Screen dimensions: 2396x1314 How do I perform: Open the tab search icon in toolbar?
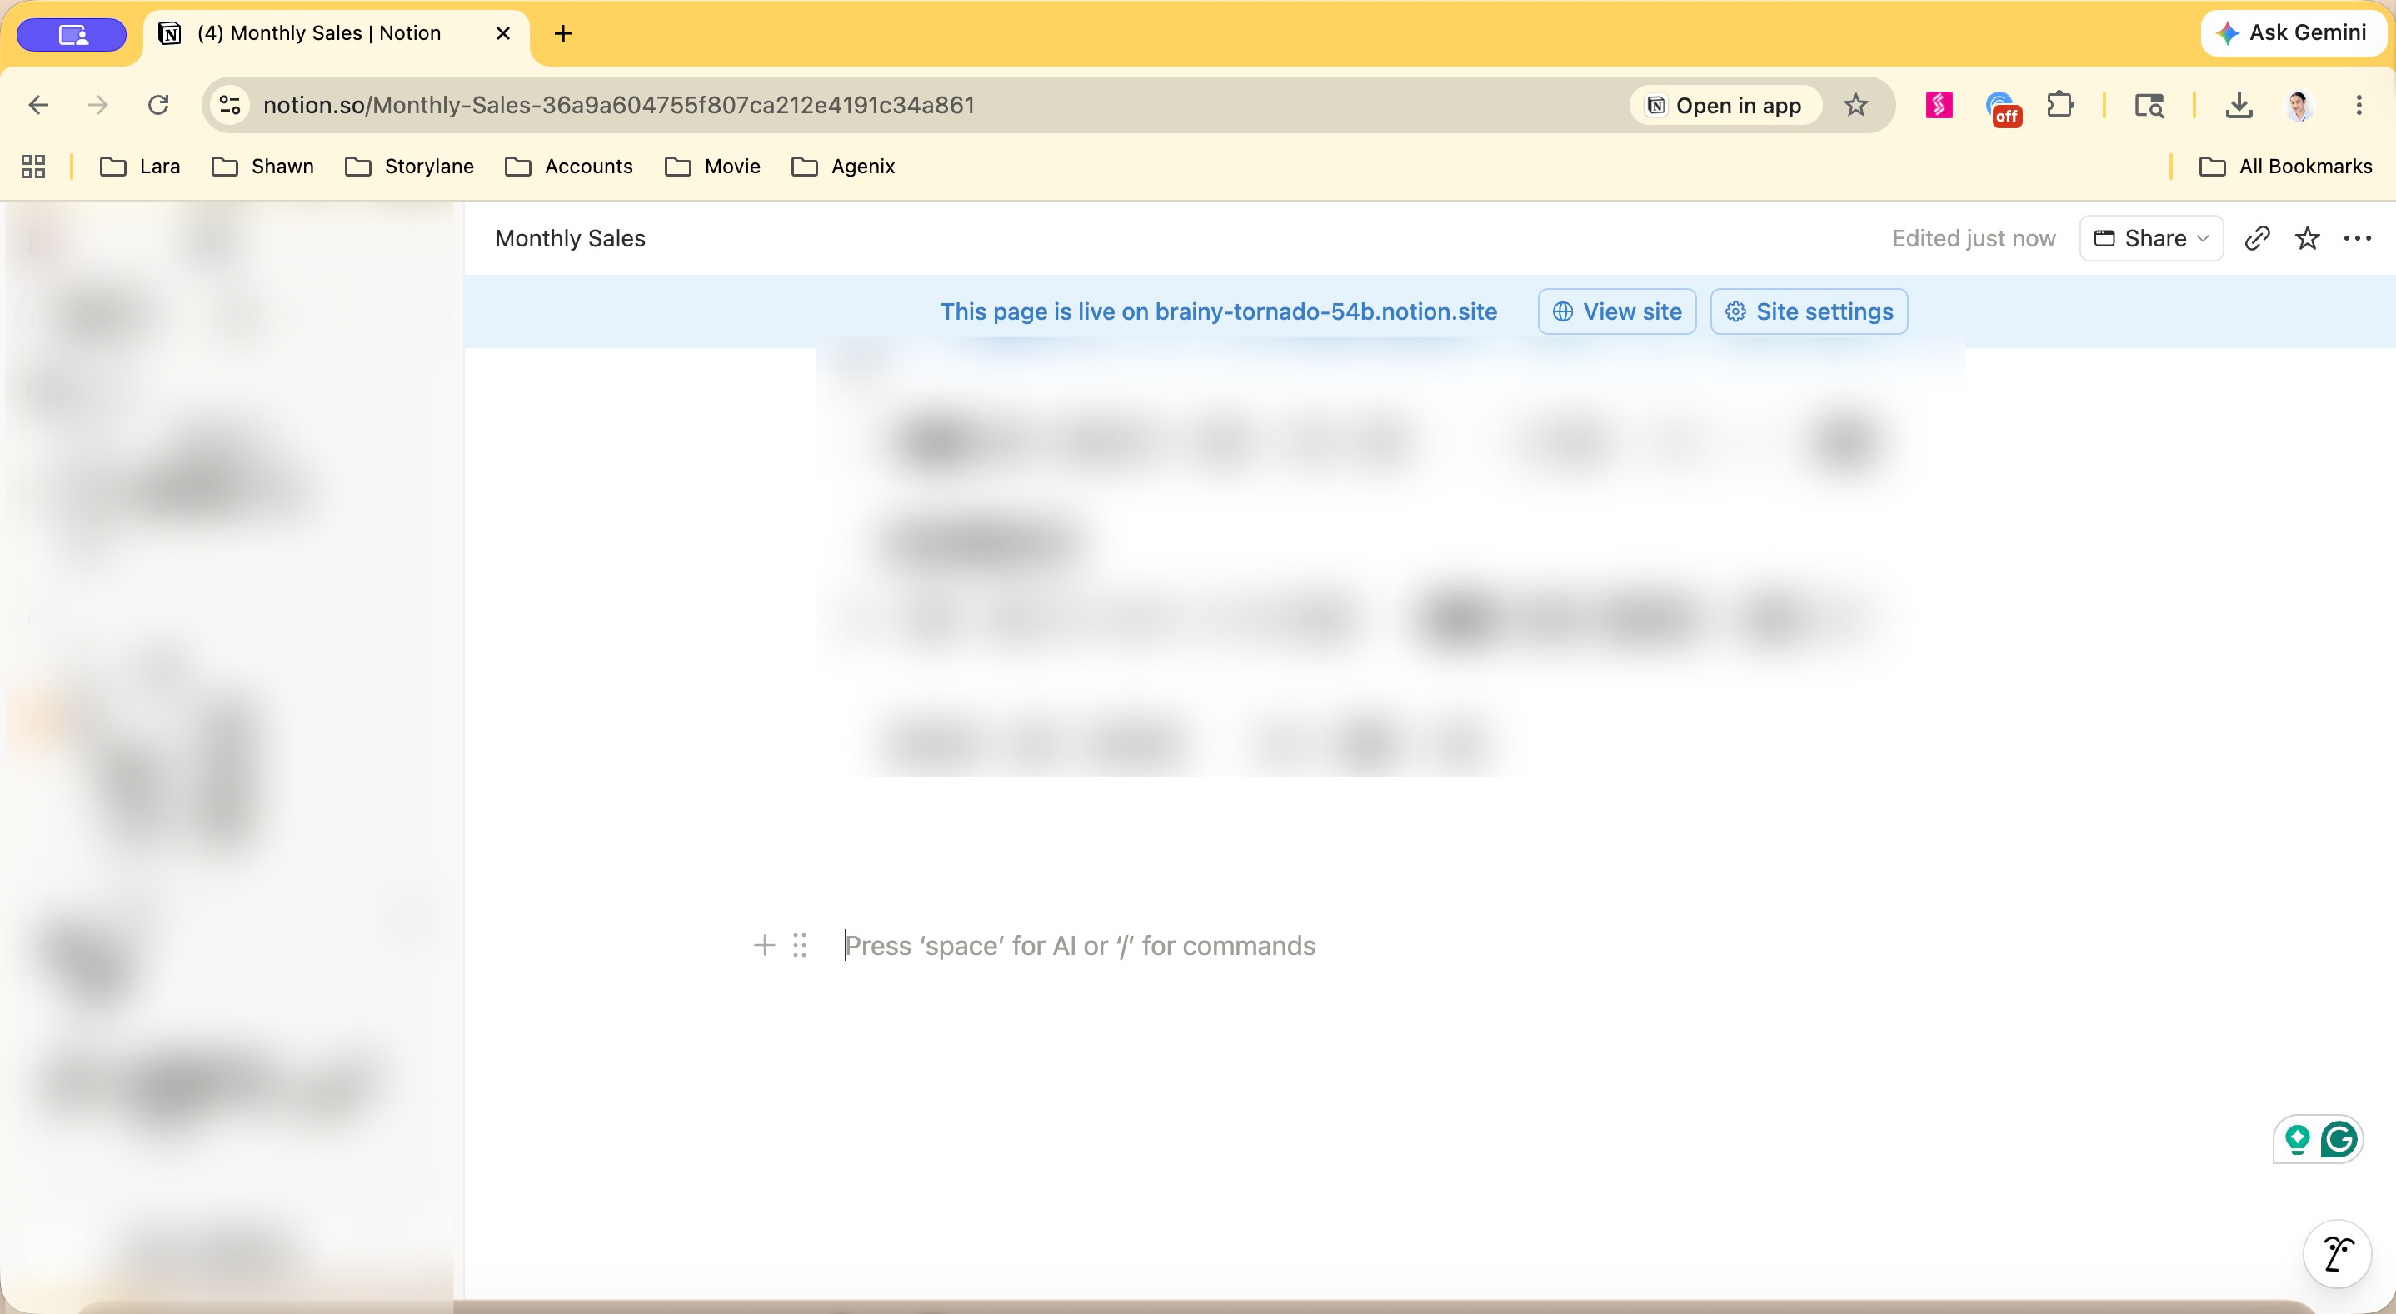pyautogui.click(x=2149, y=105)
